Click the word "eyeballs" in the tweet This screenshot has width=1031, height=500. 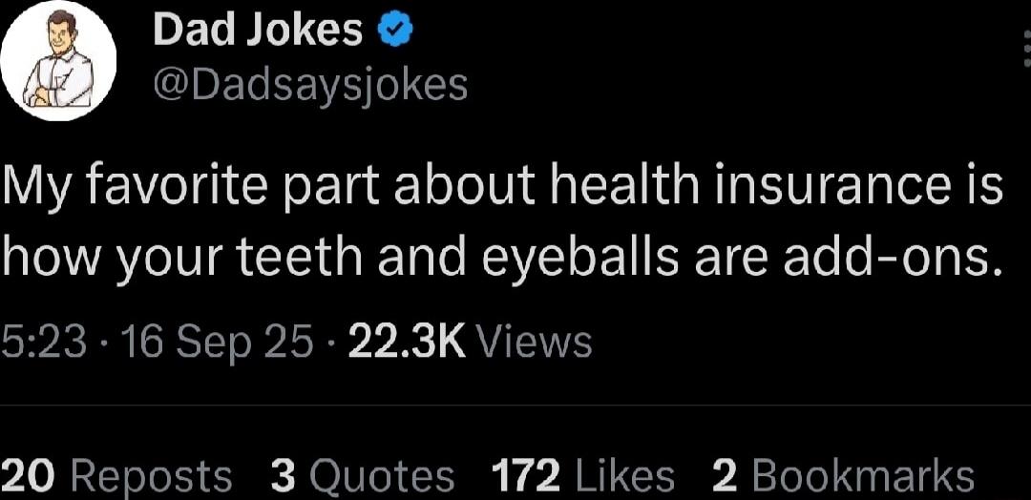point(589,256)
